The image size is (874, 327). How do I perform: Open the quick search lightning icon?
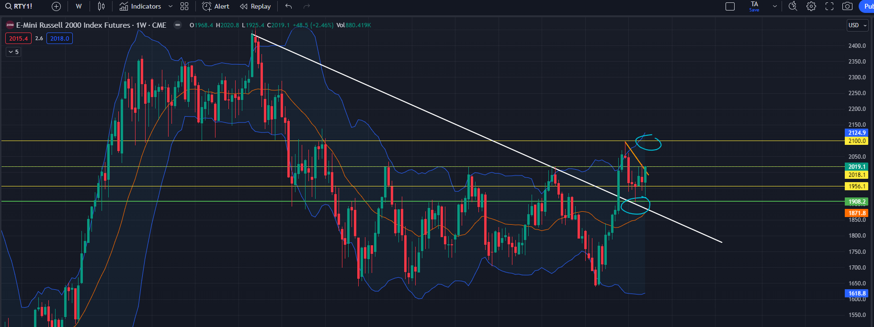click(x=793, y=6)
